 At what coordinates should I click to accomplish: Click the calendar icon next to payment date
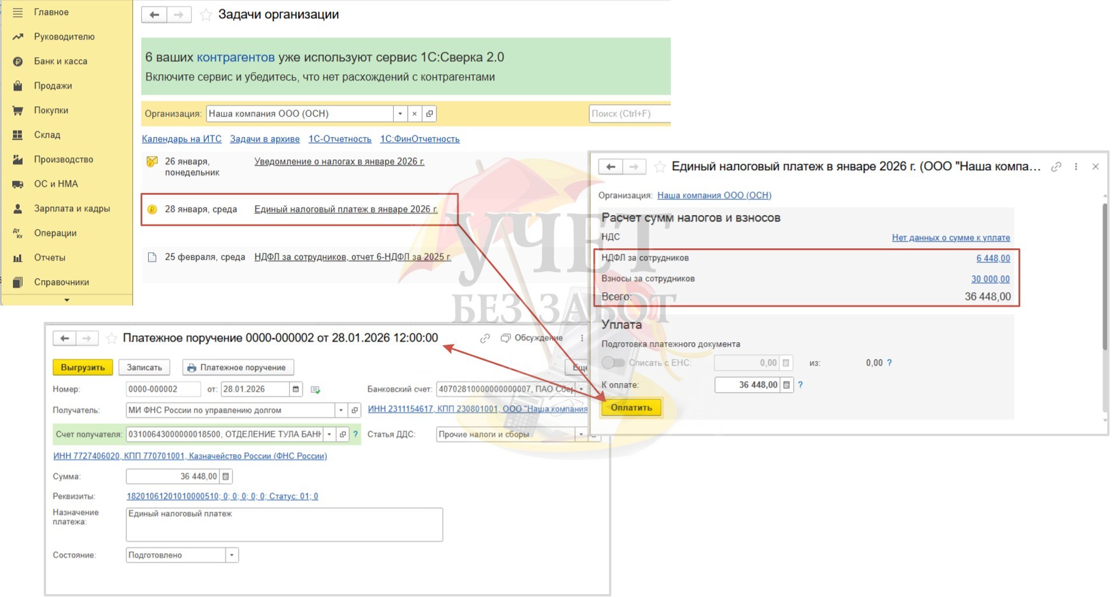296,389
